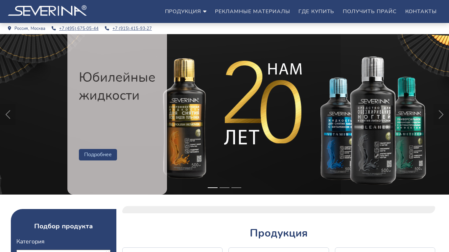Open Рекламные материалы page
This screenshot has width=449, height=252.
coord(252,11)
